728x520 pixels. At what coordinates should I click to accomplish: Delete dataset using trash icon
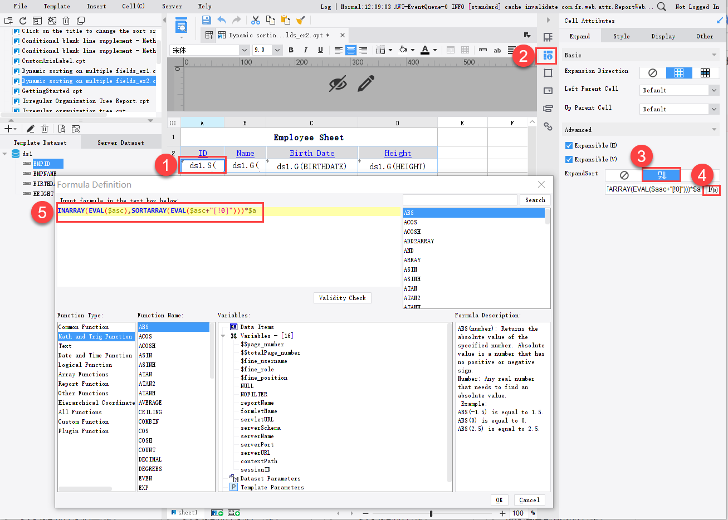(x=45, y=129)
